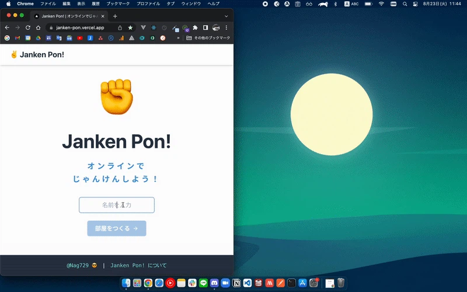Click the share icon in address bar

(120, 27)
